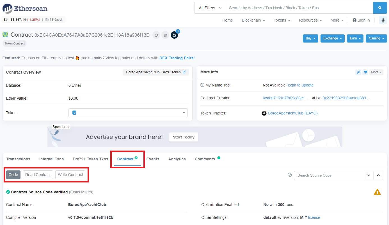Click the Sign In link
Image resolution: width=389 pixels, height=225 pixels.
click(363, 20)
